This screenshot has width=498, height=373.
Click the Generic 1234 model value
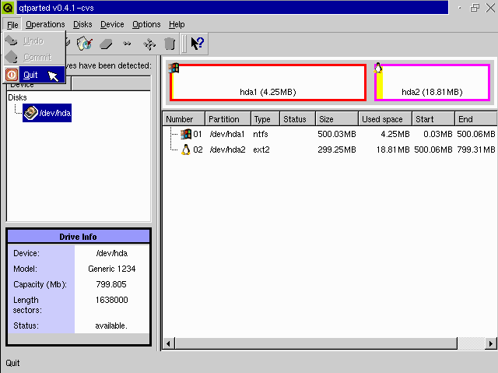tap(112, 269)
